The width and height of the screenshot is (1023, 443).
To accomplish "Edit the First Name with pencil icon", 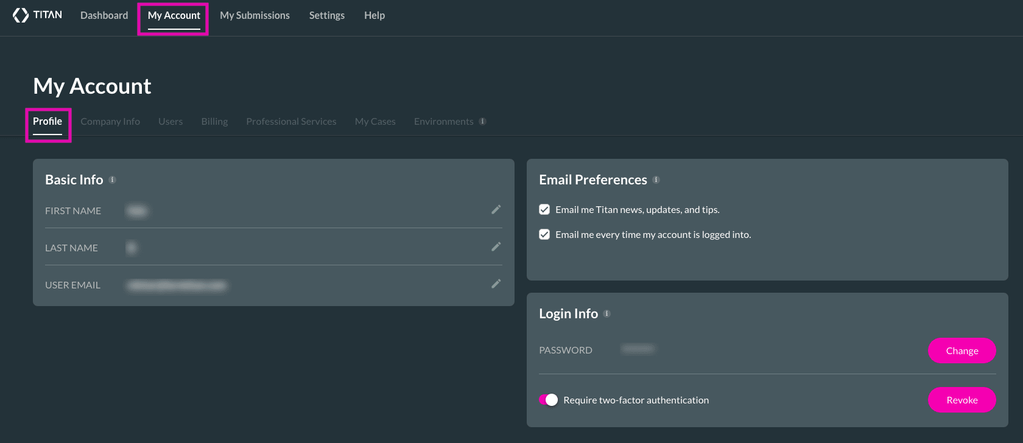I will coord(496,210).
